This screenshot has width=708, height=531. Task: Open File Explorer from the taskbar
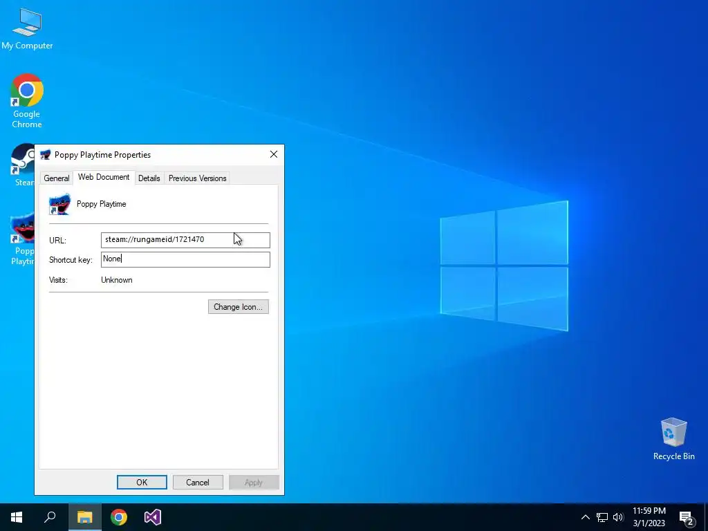[x=84, y=517]
